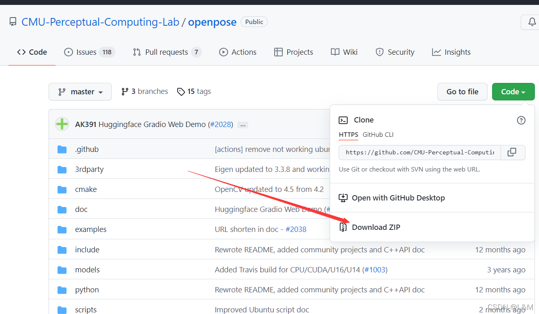The width and height of the screenshot is (539, 314).
Task: Switch to the GitHub CLI clone tab
Action: coord(378,134)
